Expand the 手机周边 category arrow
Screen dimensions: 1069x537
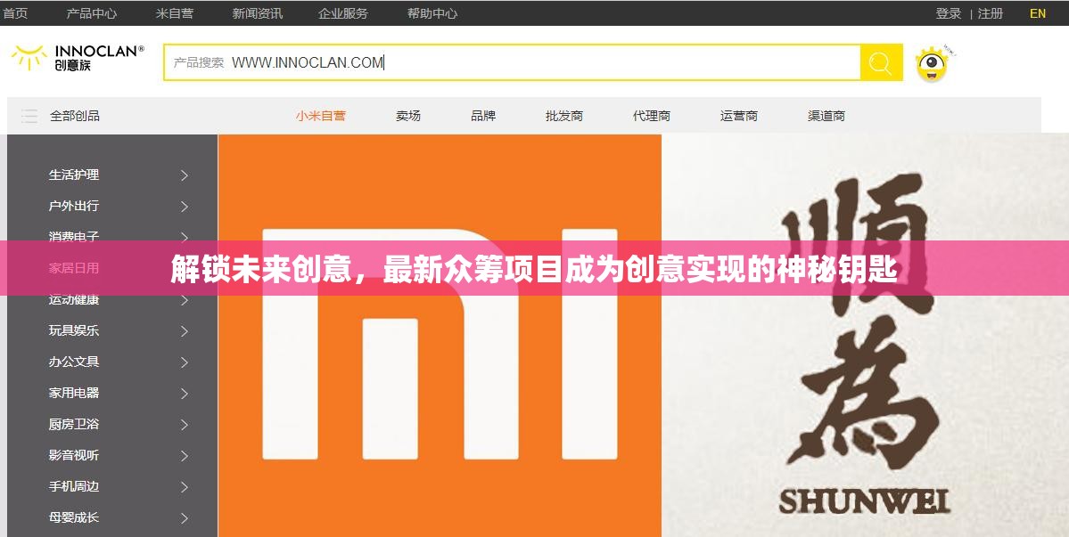(x=184, y=487)
